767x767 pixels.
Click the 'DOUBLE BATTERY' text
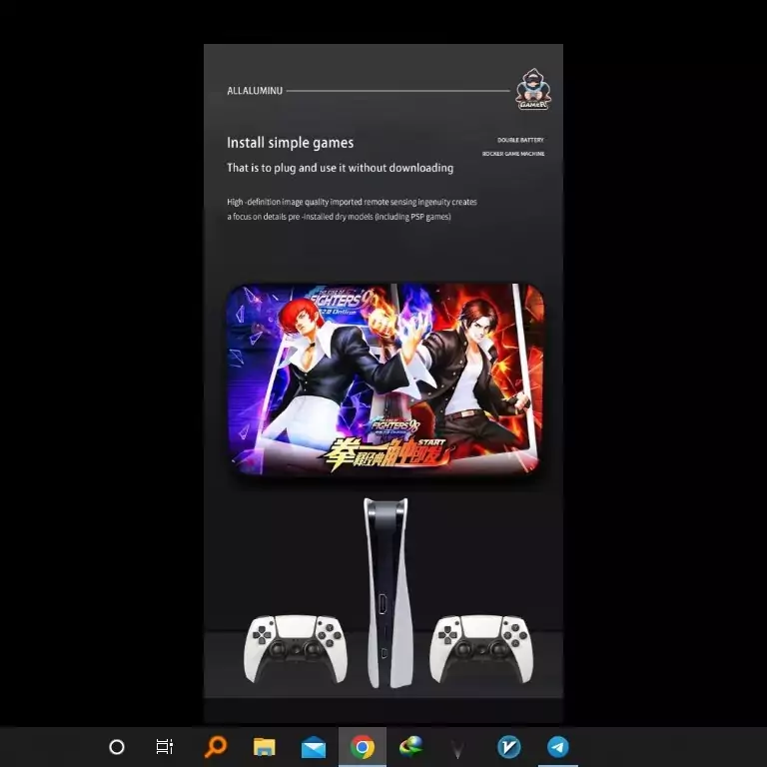[x=520, y=140]
